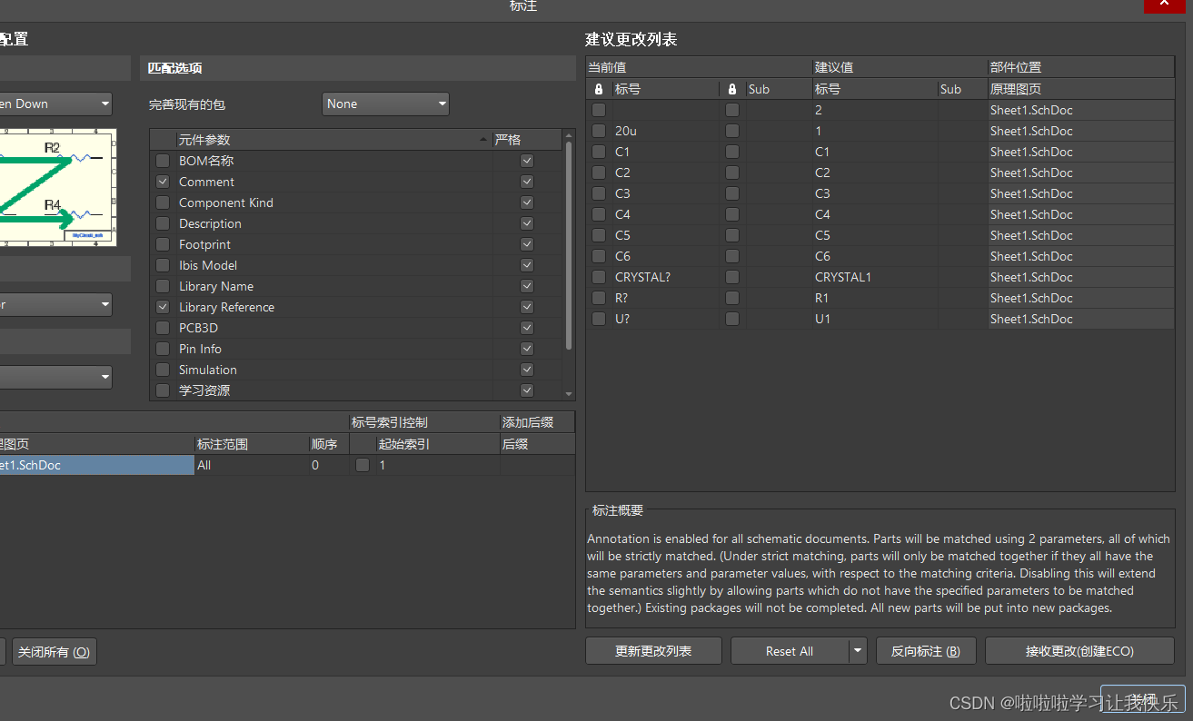Viewport: 1193px width, 721px height.
Task: Click the starting index value 1
Action: [436, 465]
